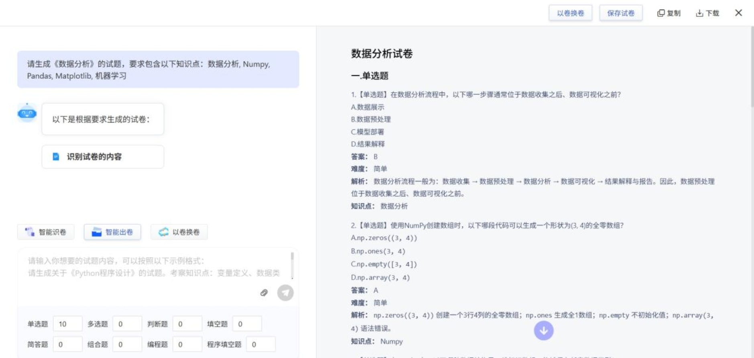Select the 智能出卷 tab
Screen dimensions: 754x358
coord(112,232)
